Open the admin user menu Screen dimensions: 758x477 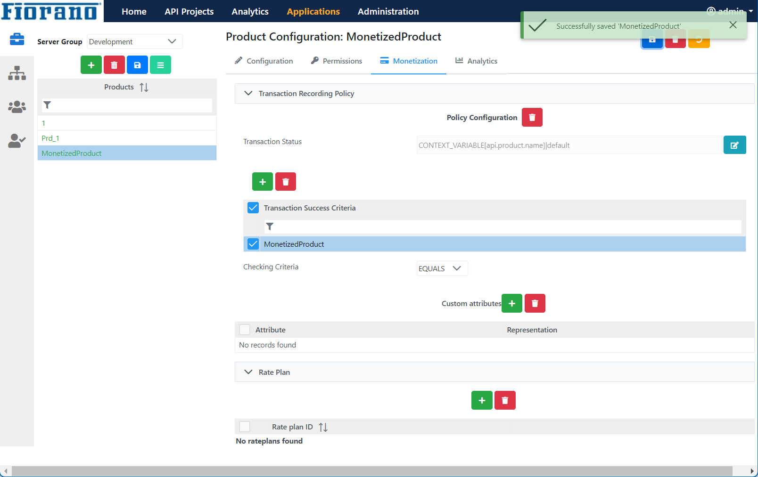point(730,11)
